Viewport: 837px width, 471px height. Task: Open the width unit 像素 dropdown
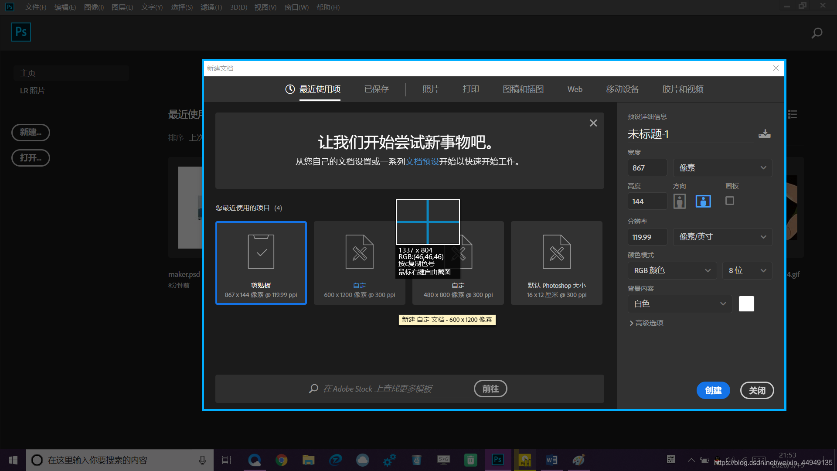click(x=722, y=168)
